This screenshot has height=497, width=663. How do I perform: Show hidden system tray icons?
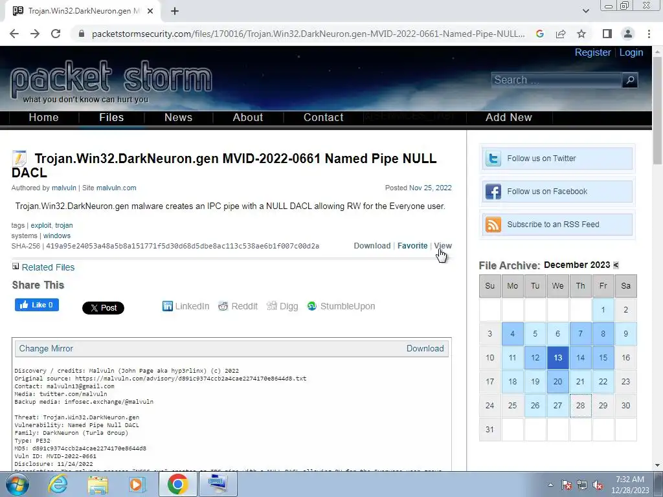pyautogui.click(x=550, y=485)
